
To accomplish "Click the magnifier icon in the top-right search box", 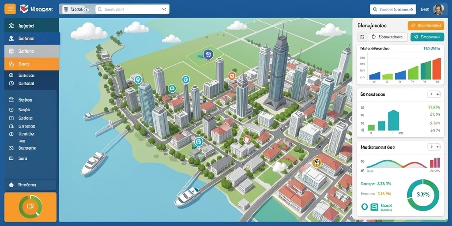I will (x=375, y=9).
